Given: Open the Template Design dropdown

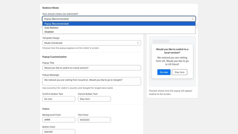Looking at the screenshot, I should (x=92, y=43).
